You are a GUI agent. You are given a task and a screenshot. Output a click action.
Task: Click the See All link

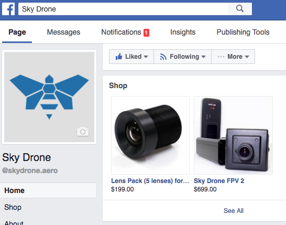click(234, 211)
